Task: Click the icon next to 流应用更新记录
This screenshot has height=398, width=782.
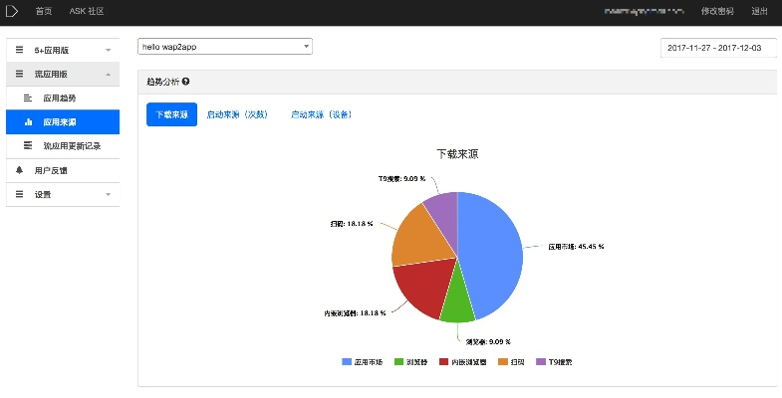Action: 28,146
